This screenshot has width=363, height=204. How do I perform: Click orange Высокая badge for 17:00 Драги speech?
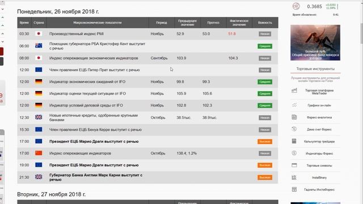click(265, 141)
